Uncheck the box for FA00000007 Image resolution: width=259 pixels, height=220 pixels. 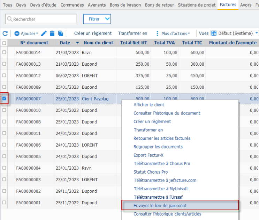tap(4, 98)
